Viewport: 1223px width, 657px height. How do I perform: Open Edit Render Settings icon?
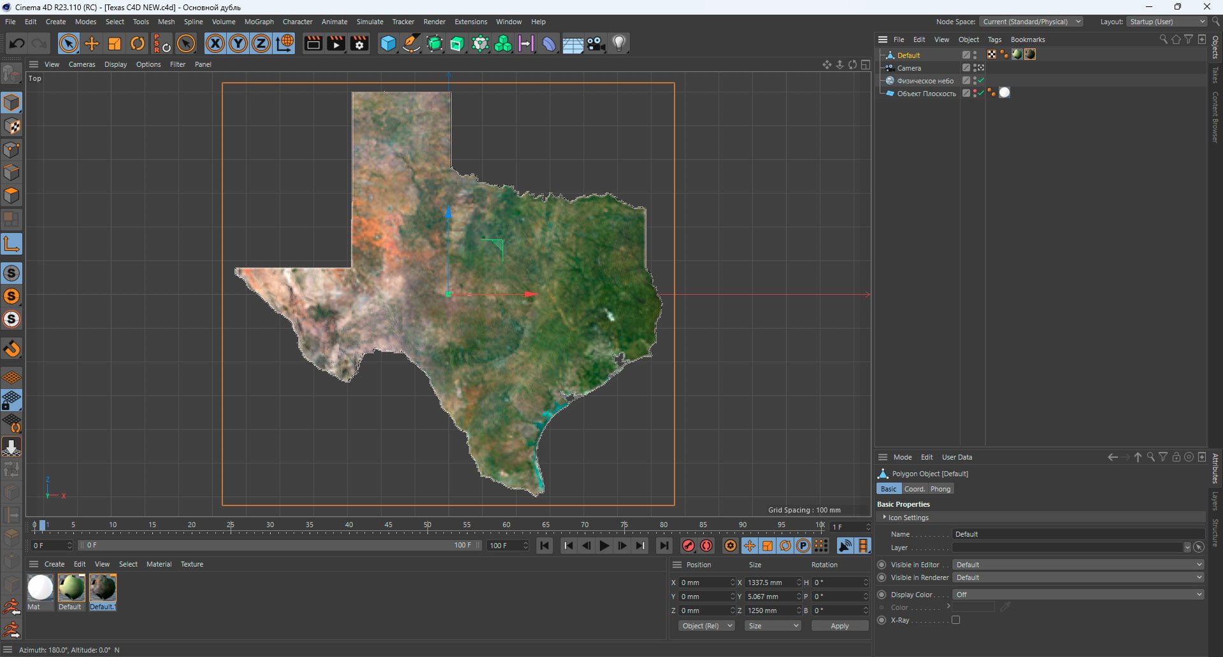pos(359,43)
